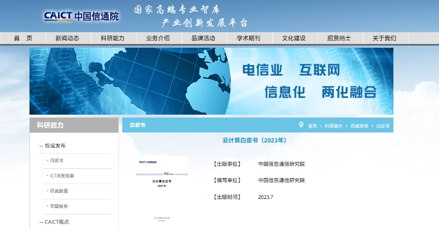Select 招贤纳士 from the top menu
The width and height of the screenshot is (439, 229).
(339, 38)
